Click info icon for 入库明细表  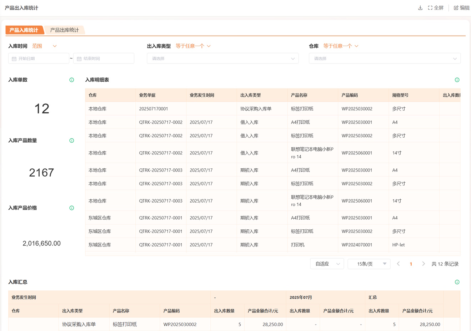point(457,80)
